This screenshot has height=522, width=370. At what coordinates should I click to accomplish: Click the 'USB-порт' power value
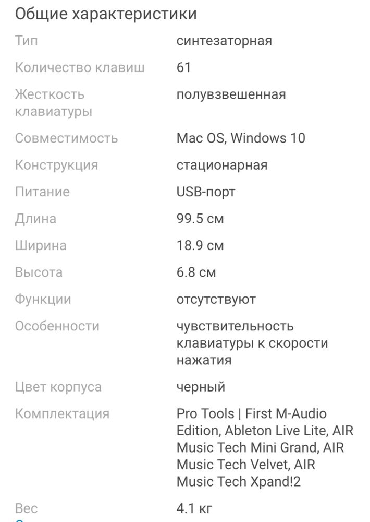[206, 192]
